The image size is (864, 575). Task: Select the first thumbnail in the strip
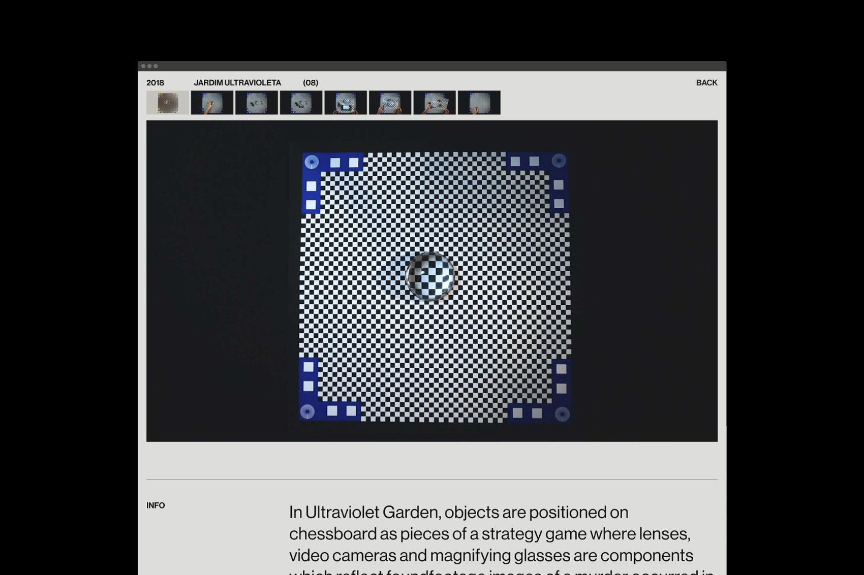click(x=168, y=103)
